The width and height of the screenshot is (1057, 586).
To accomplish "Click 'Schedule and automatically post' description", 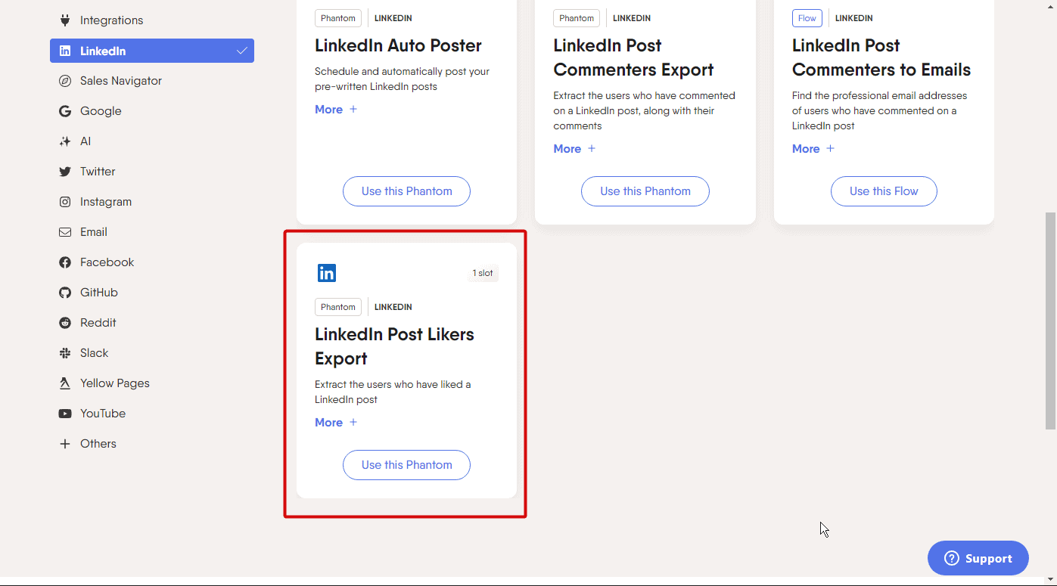I will 402,79.
